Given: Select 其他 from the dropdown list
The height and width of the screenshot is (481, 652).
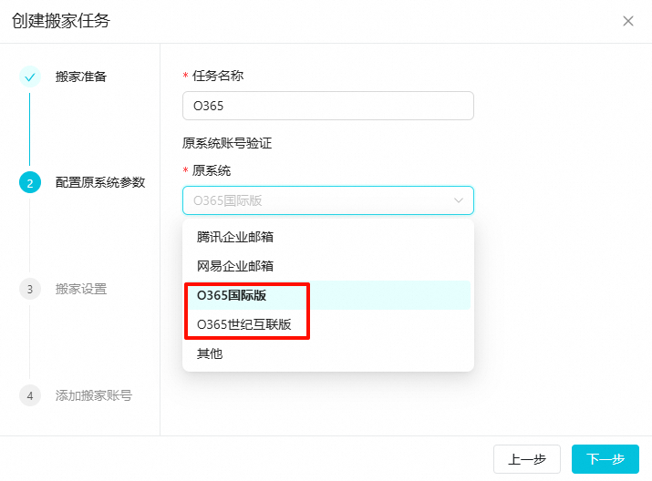Looking at the screenshot, I should tap(328, 353).
